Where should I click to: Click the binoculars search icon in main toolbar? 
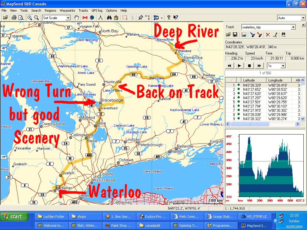point(109,18)
